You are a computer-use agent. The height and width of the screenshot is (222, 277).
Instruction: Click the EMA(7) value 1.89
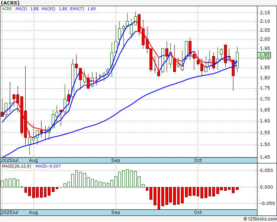point(92,9)
